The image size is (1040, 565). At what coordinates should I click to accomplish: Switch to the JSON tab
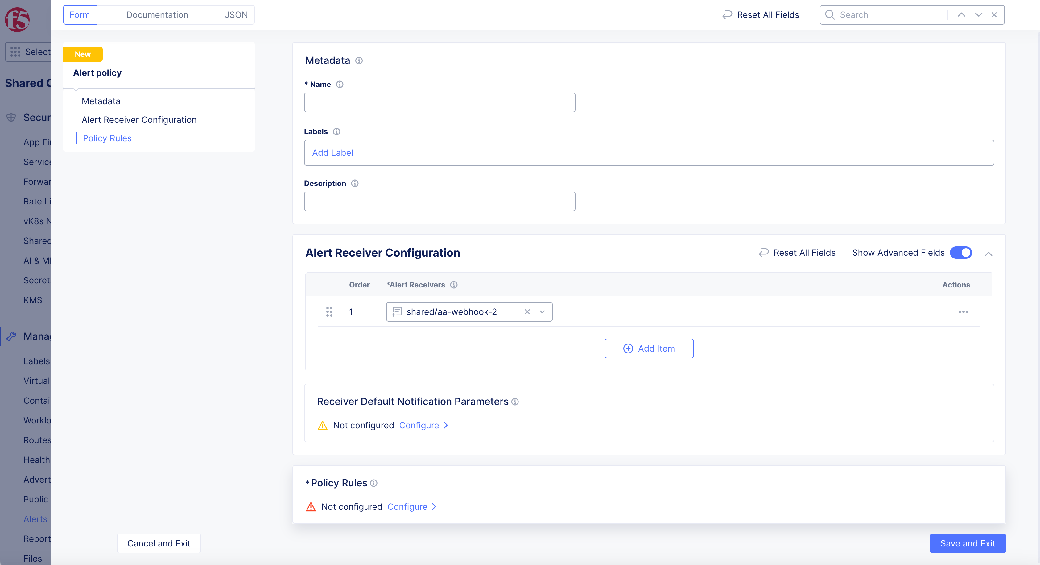(x=236, y=15)
